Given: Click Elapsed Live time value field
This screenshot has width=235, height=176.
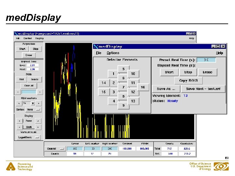Looking at the screenshot, I should coord(33,65).
